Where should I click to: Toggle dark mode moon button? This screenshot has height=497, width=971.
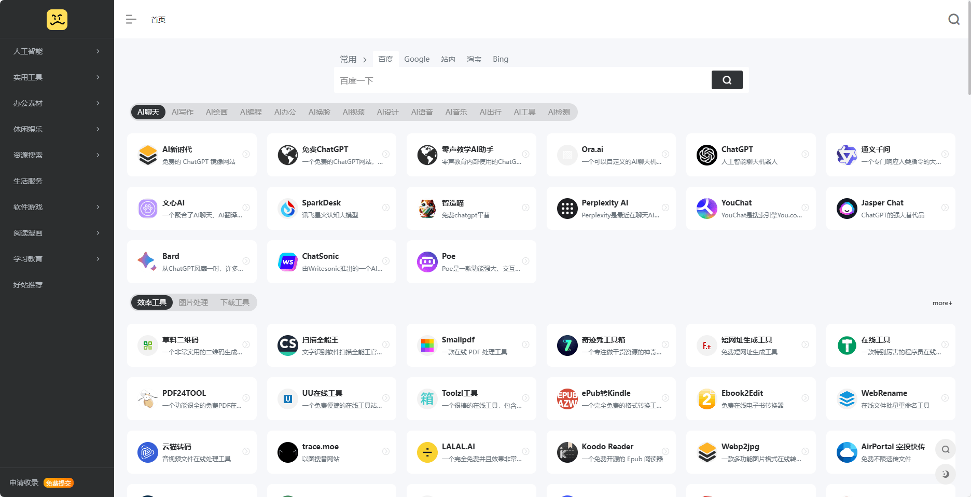click(x=945, y=474)
